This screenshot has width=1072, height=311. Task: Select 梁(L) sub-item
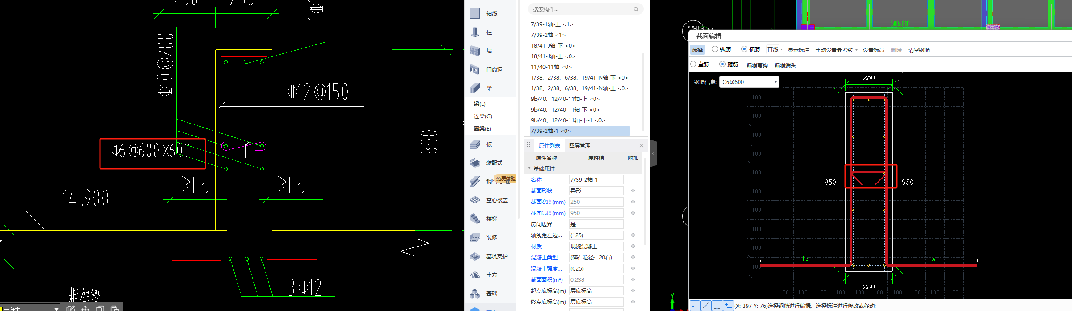[480, 104]
